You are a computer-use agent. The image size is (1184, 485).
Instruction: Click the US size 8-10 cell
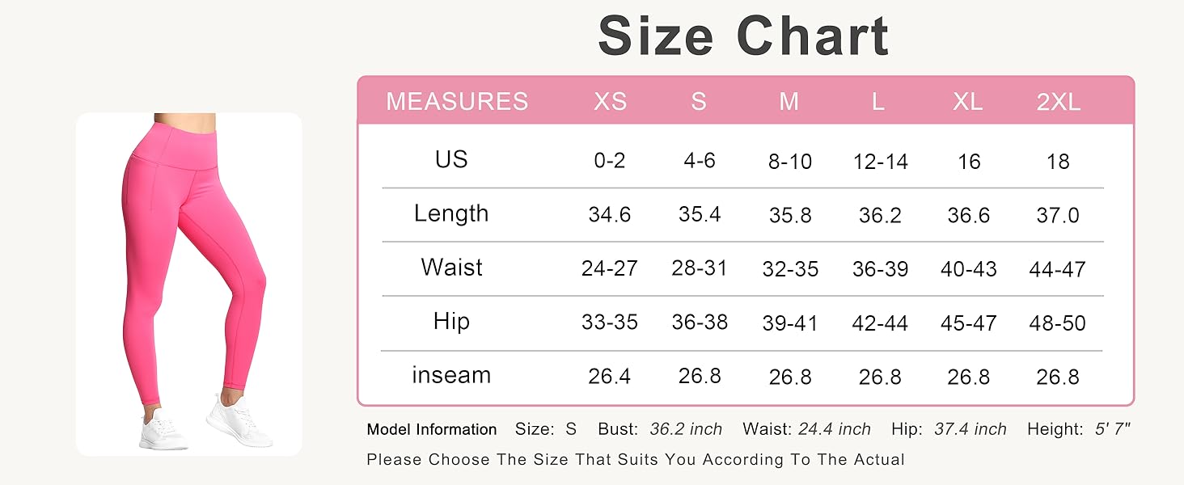click(x=789, y=162)
